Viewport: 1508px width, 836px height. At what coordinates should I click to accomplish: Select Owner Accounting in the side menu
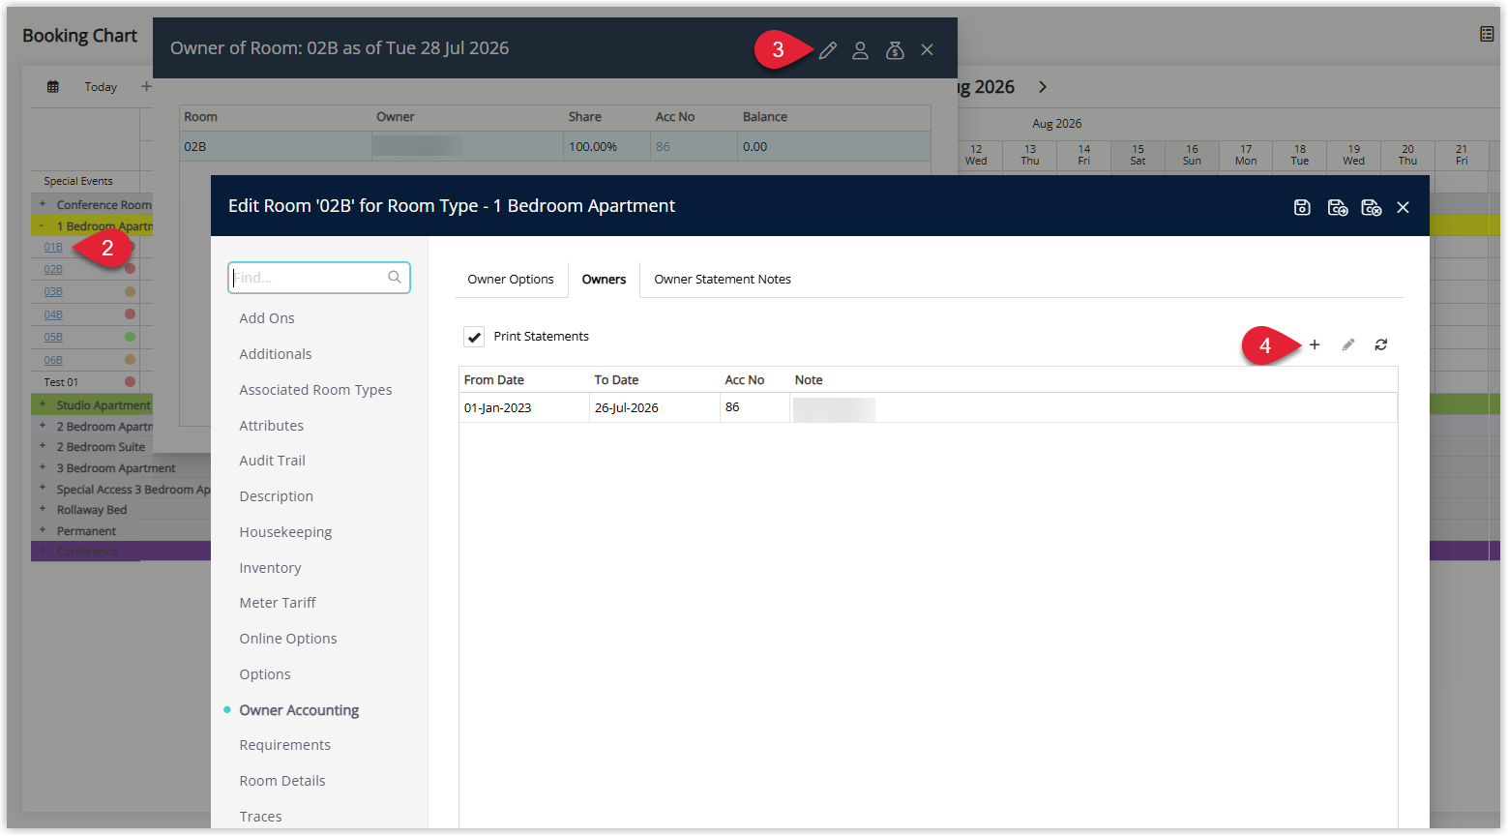point(299,710)
